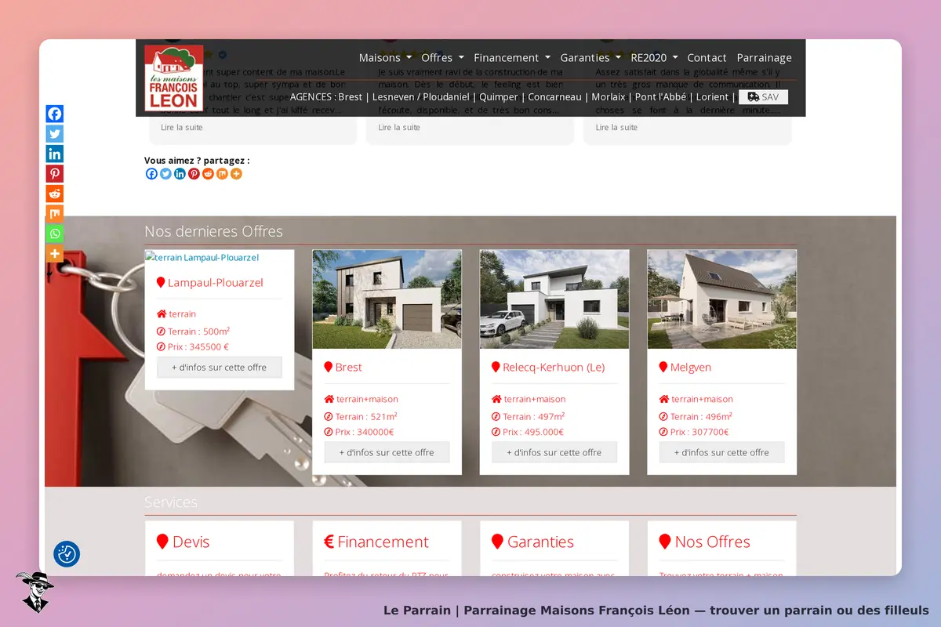Click round Facebook icon under 'Vous aimez ? partagez'
941x627 pixels.
click(x=152, y=174)
